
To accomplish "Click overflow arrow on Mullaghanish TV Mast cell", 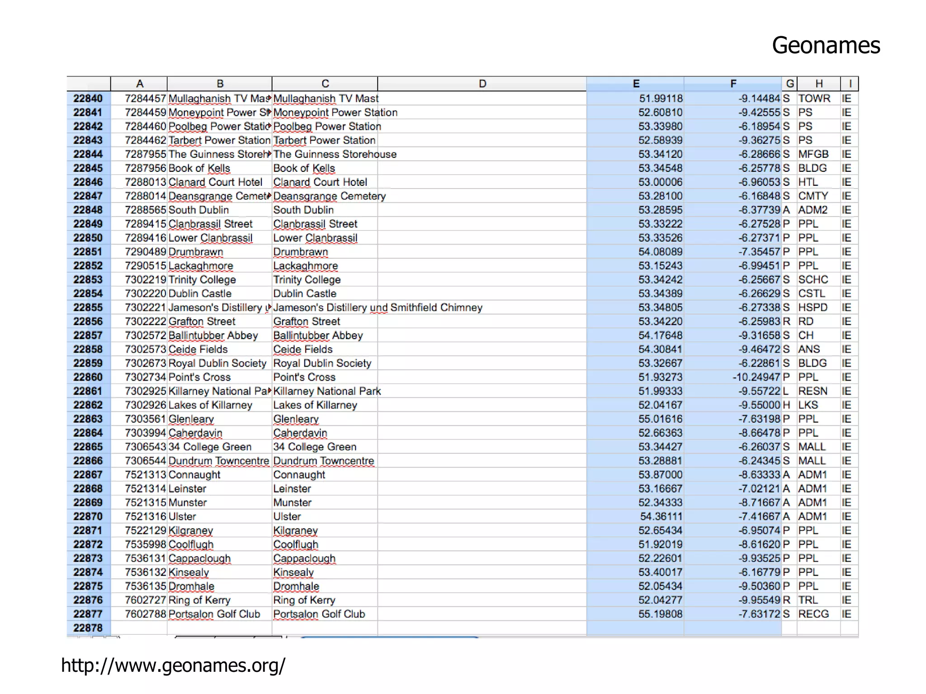I will point(270,98).
